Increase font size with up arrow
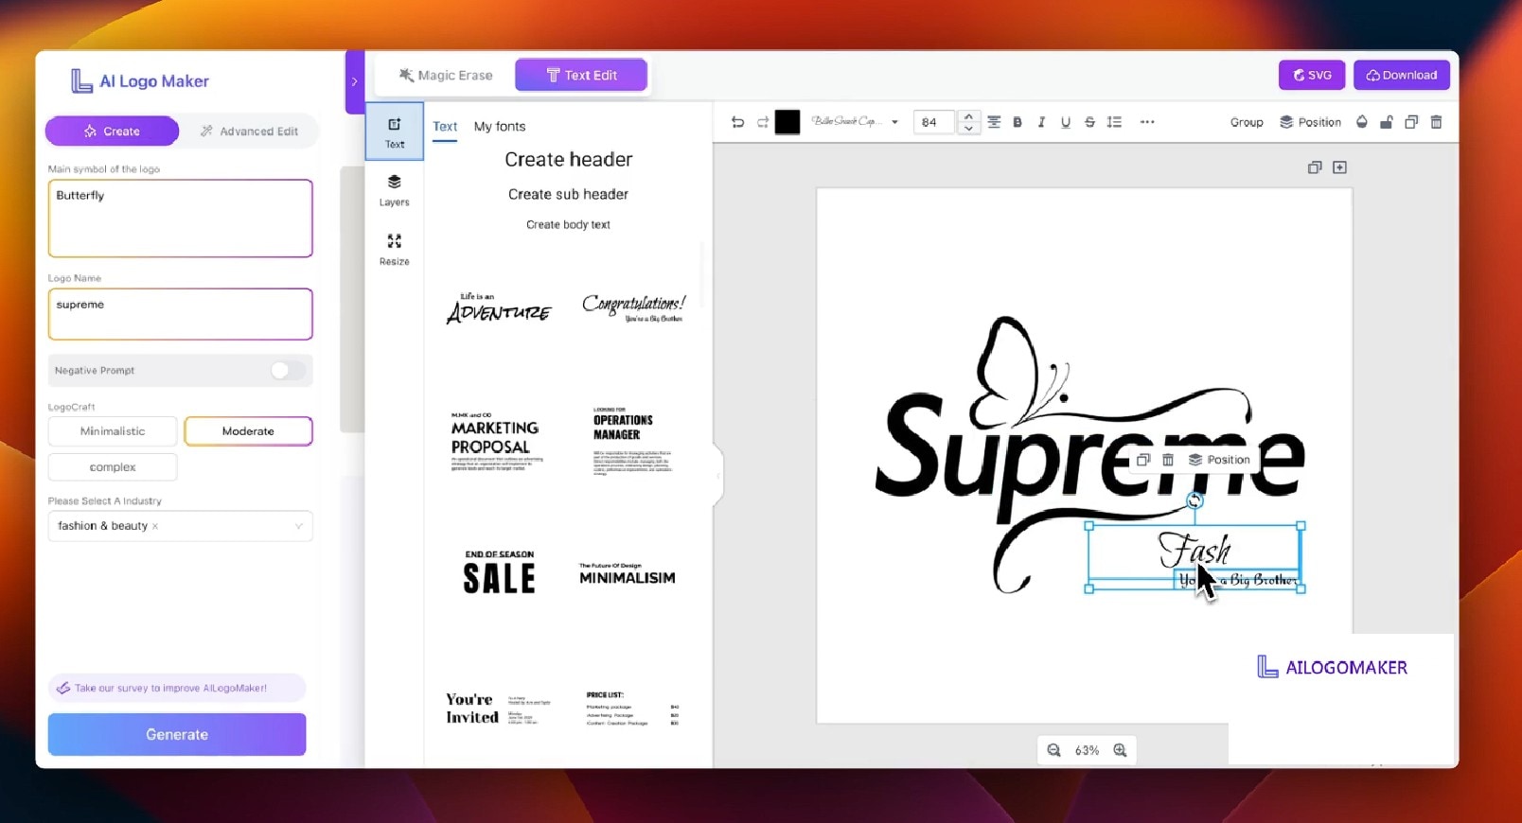The height and width of the screenshot is (823, 1522). (x=968, y=116)
